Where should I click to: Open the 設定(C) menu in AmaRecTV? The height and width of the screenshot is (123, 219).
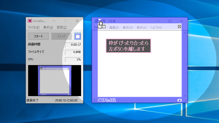[62, 27]
